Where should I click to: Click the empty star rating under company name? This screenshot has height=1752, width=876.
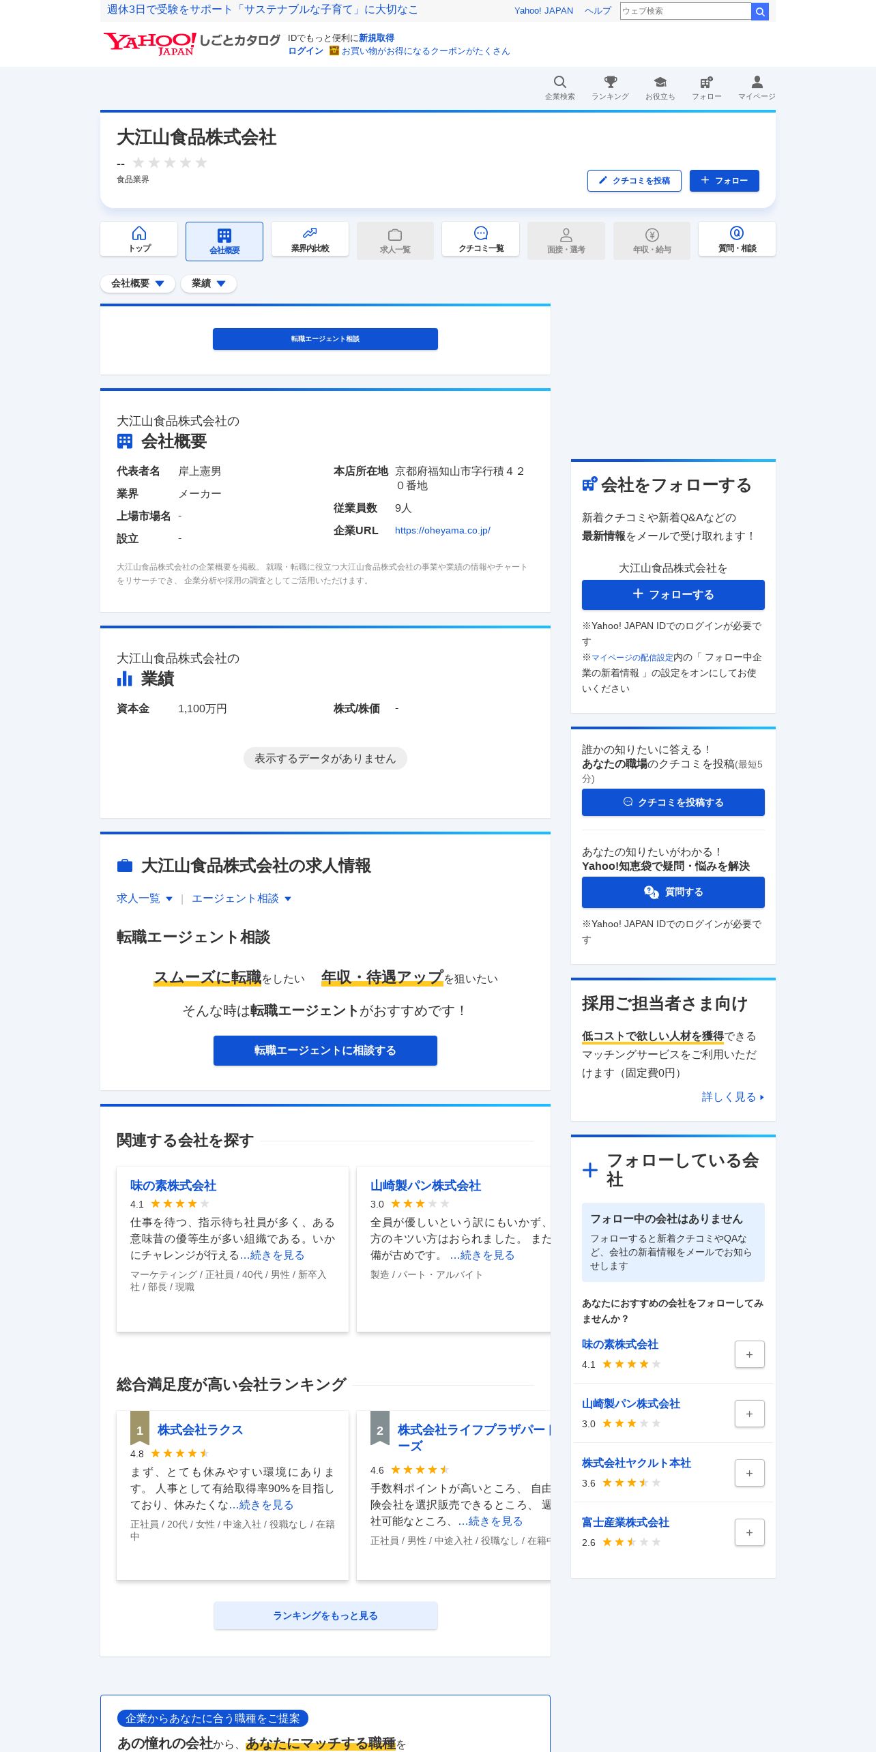pyautogui.click(x=169, y=162)
